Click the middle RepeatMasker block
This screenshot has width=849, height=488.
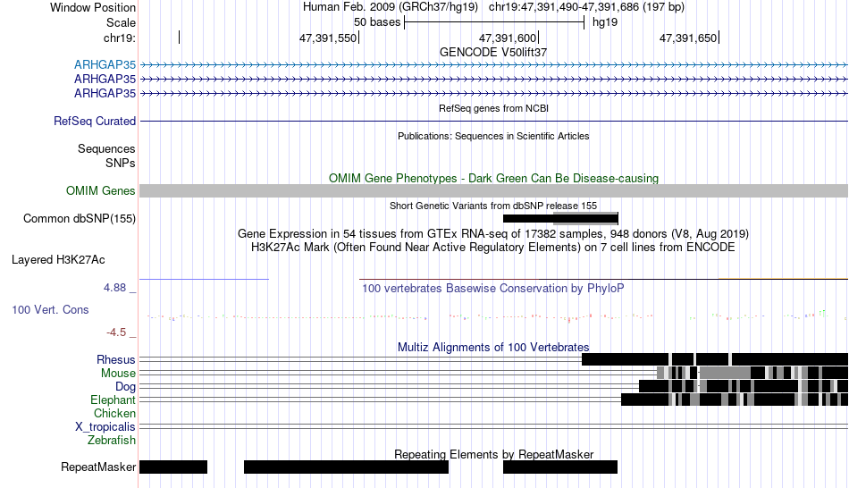coord(346,467)
